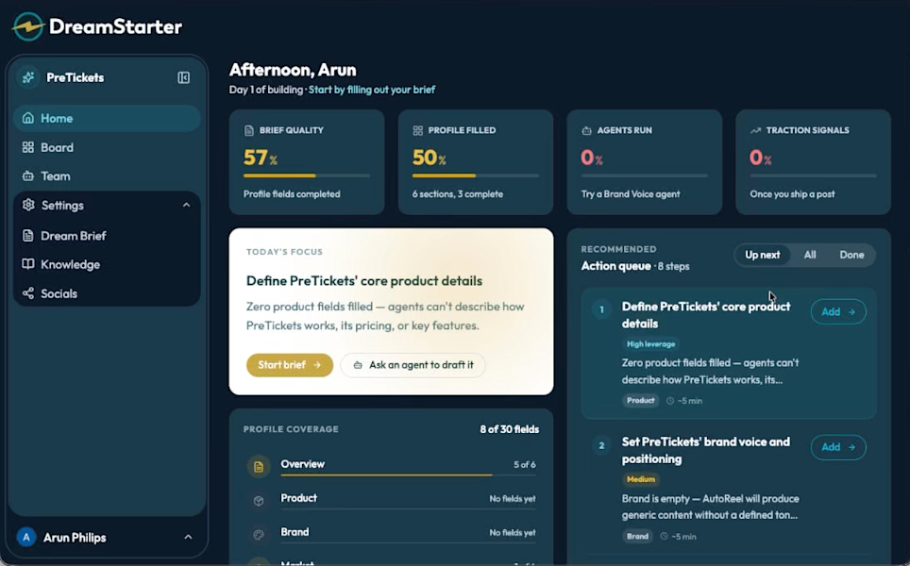
Task: Click the Define PreTickets' core product details heading
Action: click(363, 281)
